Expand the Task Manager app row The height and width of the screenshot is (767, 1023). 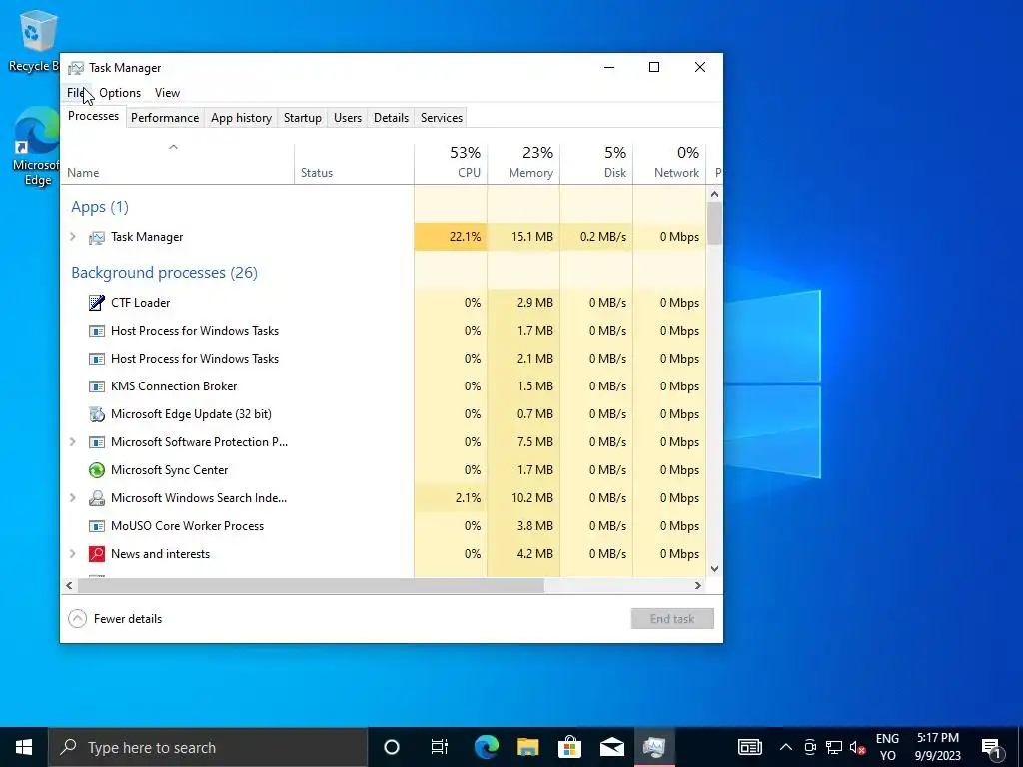click(72, 237)
